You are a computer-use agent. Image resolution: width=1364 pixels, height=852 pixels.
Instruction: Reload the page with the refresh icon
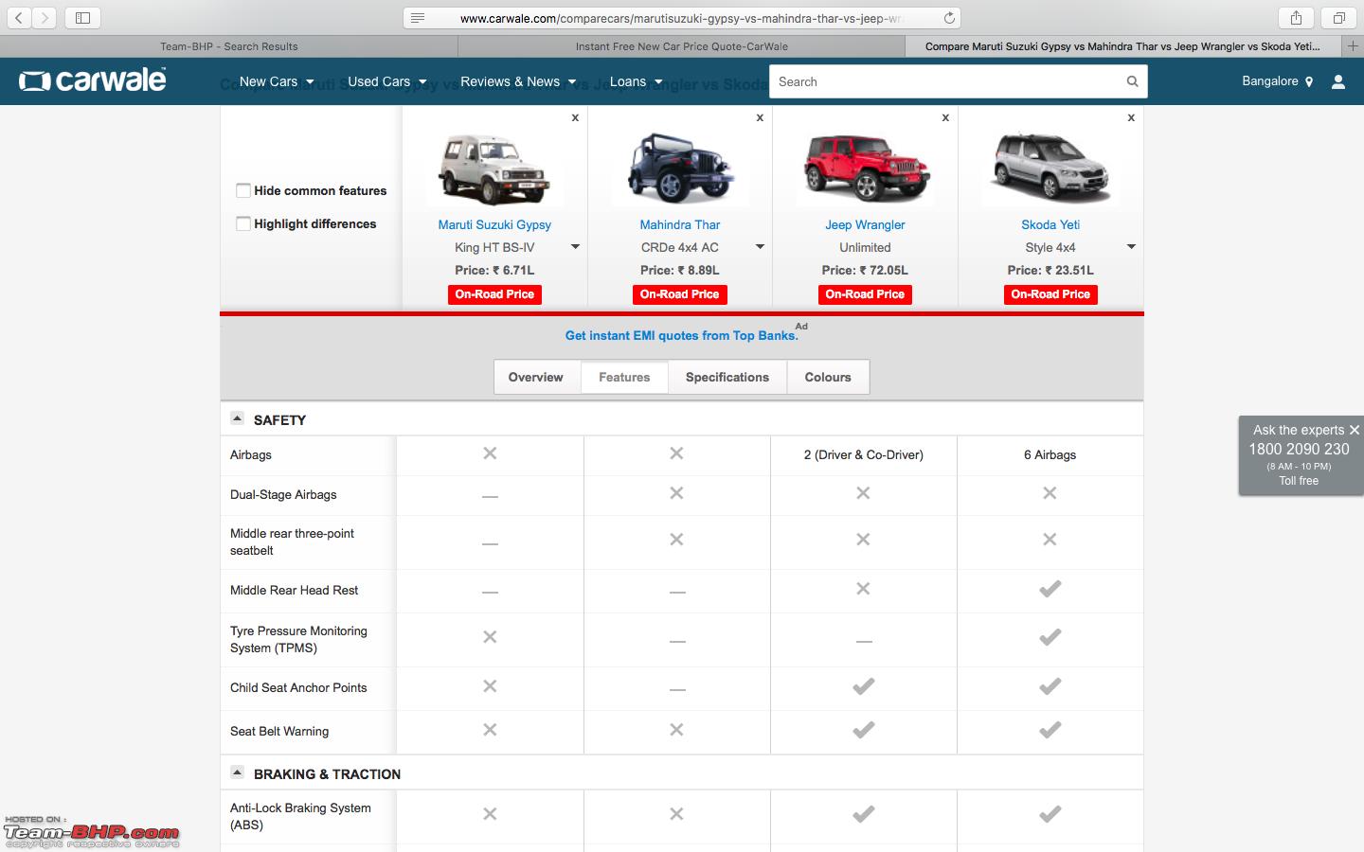coord(948,18)
